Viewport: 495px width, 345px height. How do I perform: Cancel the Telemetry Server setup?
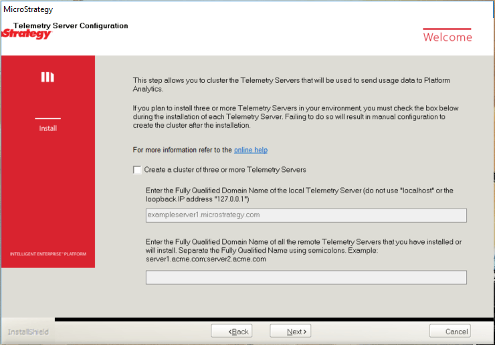coord(450,332)
